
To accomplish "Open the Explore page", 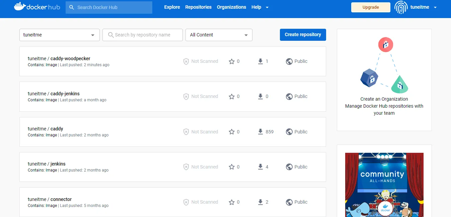I will pos(172,7).
